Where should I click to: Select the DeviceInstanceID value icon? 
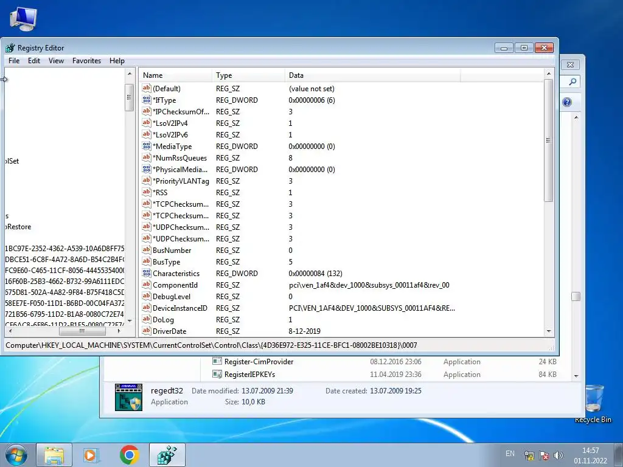(x=146, y=307)
